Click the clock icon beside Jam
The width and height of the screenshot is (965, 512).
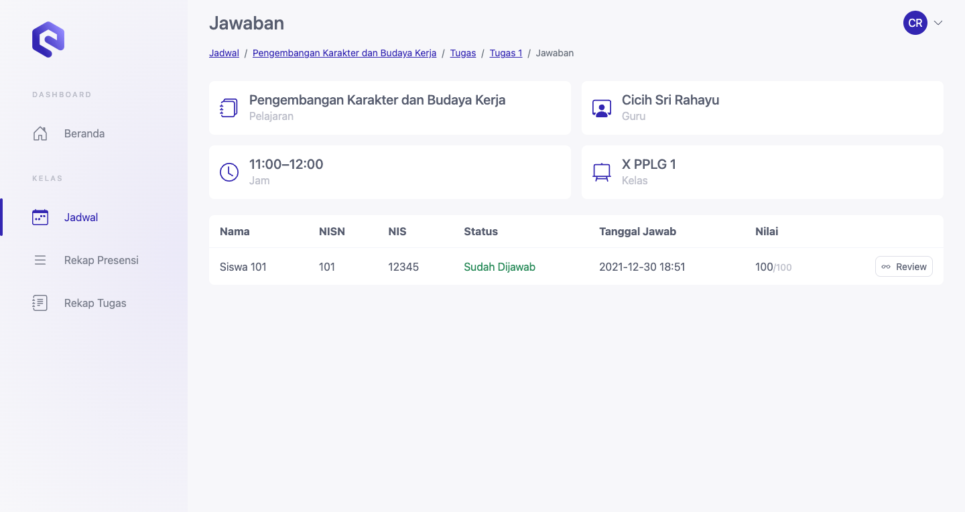[x=229, y=172]
